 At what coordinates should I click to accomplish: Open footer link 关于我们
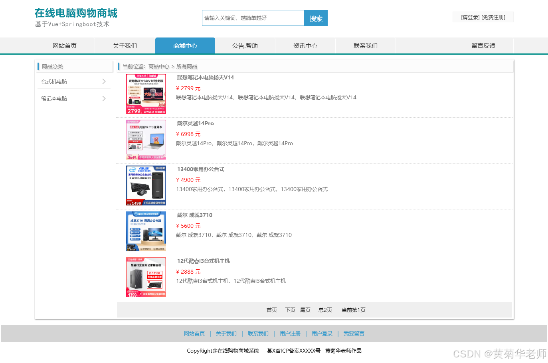point(226,333)
